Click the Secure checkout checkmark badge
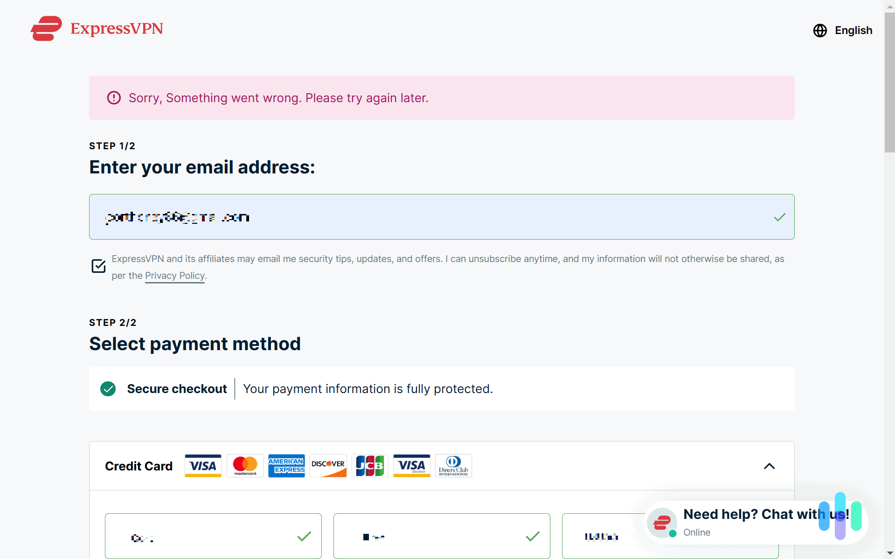 [108, 388]
